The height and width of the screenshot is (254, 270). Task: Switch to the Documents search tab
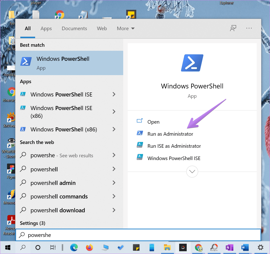(x=74, y=28)
